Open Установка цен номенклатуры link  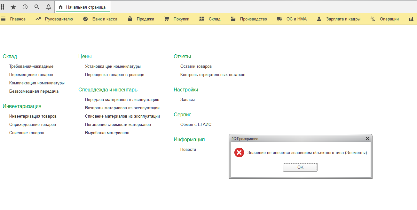[113, 66]
